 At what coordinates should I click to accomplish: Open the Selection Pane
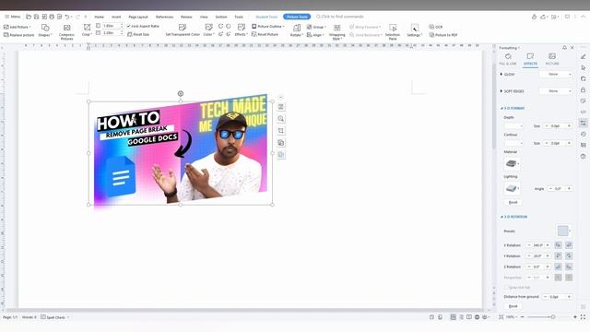tap(393, 31)
